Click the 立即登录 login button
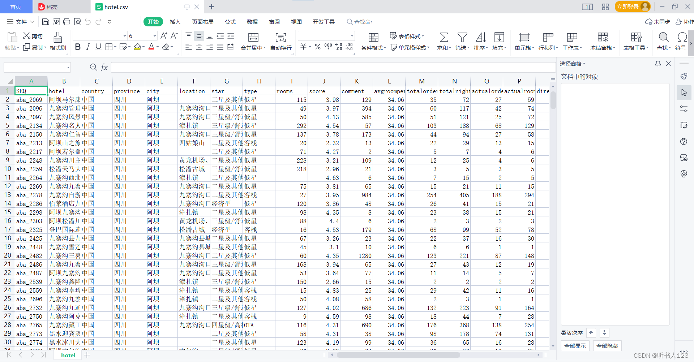The image size is (694, 362). point(628,7)
